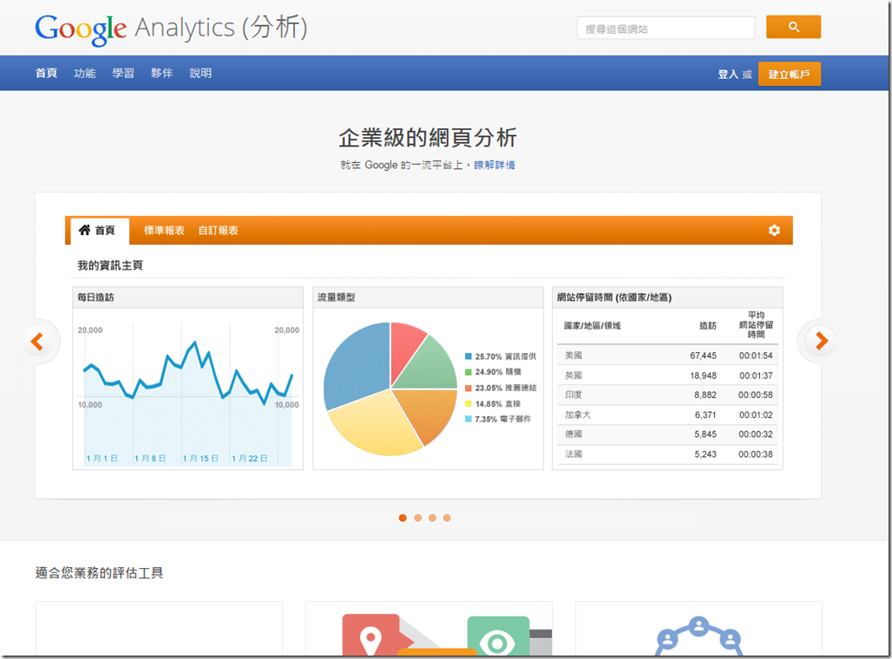
Task: Open 夥伴 navigation item
Action: 161,73
